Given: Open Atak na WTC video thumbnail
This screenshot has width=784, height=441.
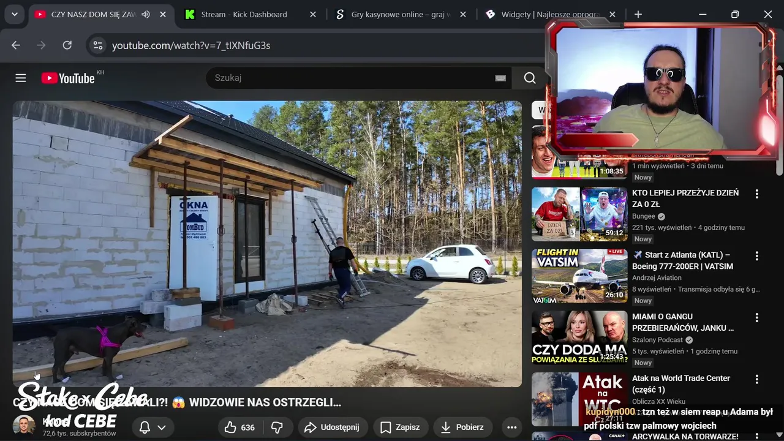Looking at the screenshot, I should 579,399.
